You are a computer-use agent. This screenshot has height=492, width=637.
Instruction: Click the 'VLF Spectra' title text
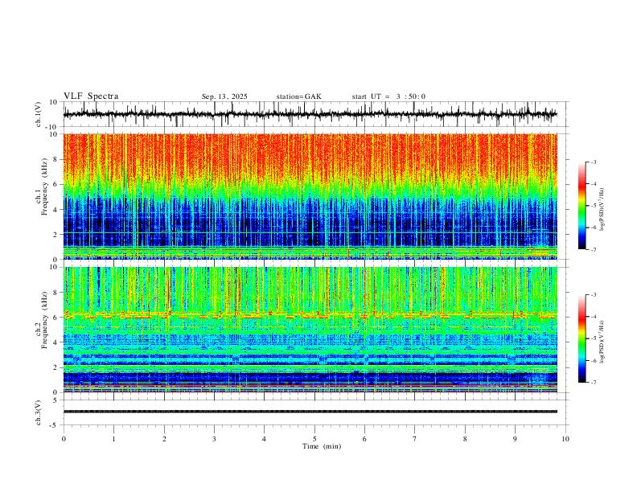91,96
